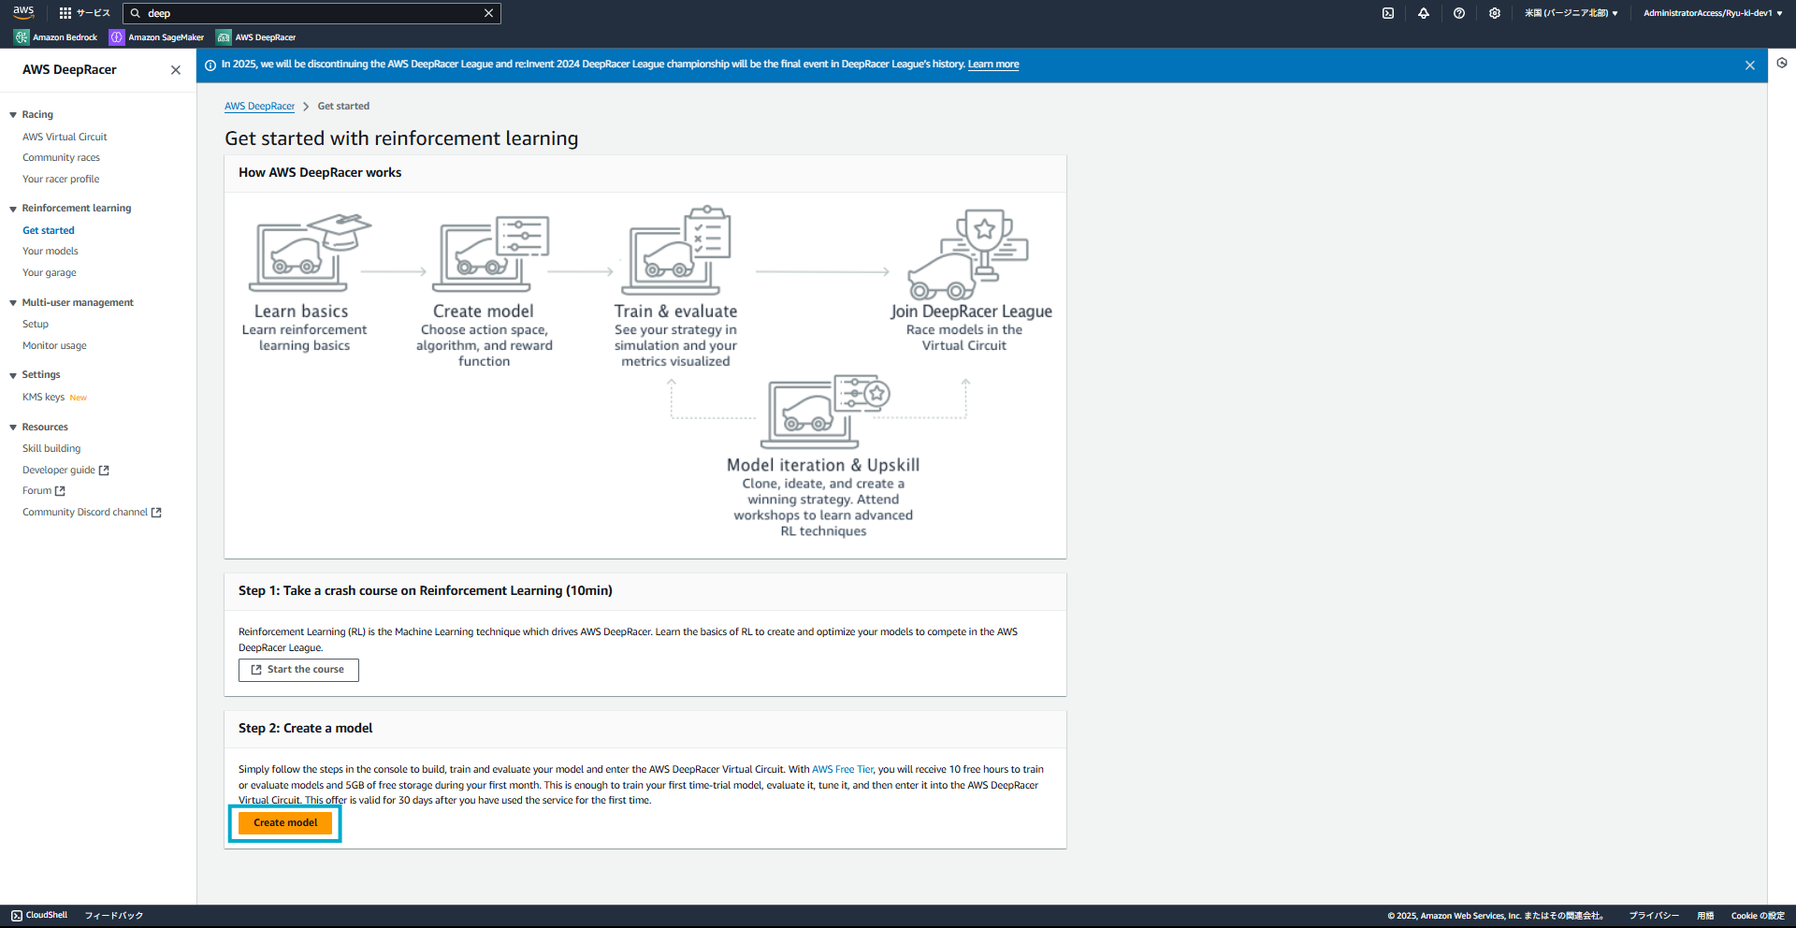This screenshot has height=928, width=1796.
Task: Click the 'Get started' breadcrumb text
Action: [343, 107]
